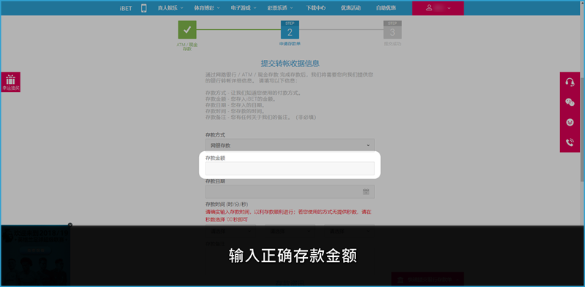The image size is (585, 287).
Task: Open the 存款方式 网银存款 dropdown
Action: [x=290, y=145]
